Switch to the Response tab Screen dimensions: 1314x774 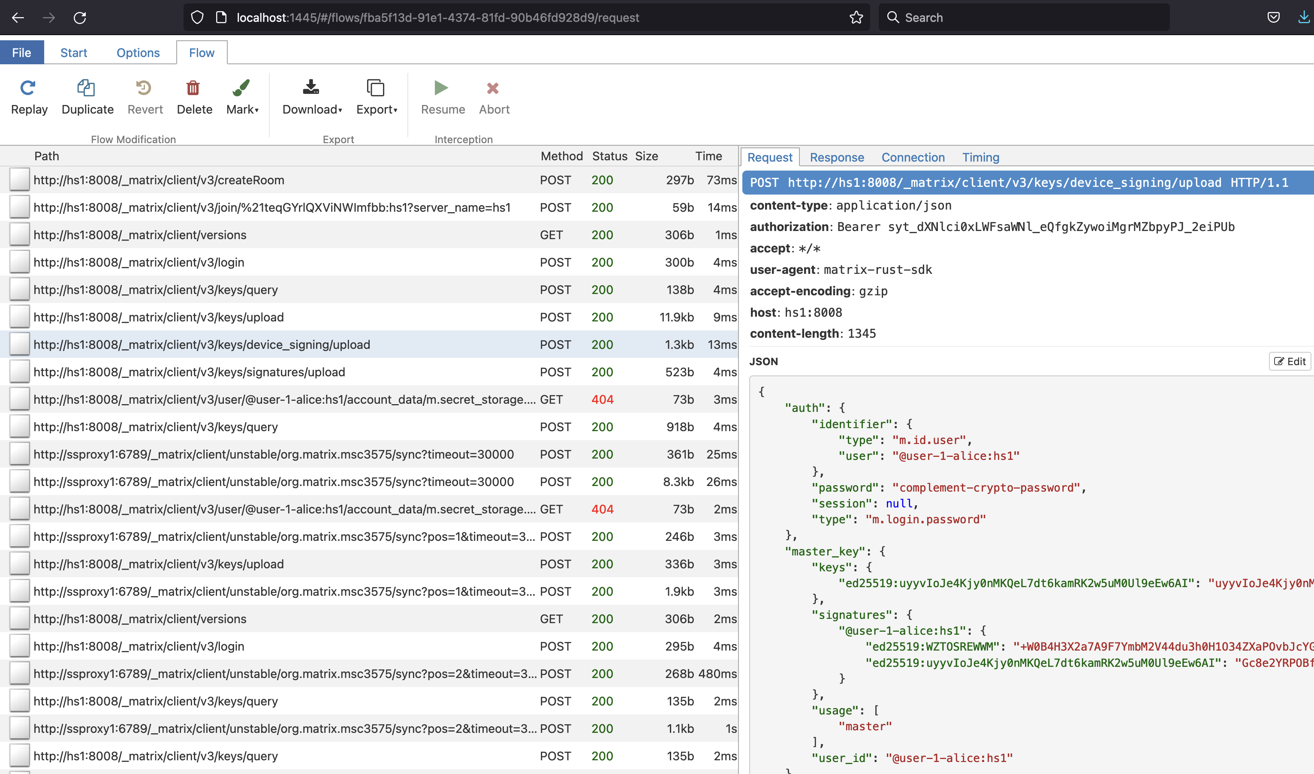pyautogui.click(x=837, y=157)
